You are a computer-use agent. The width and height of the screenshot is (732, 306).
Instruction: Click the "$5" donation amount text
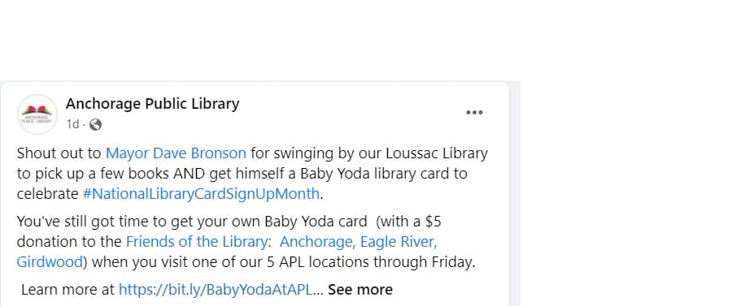pyautogui.click(x=434, y=222)
